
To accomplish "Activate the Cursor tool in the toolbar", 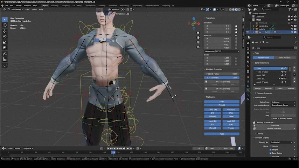I will (5, 25).
